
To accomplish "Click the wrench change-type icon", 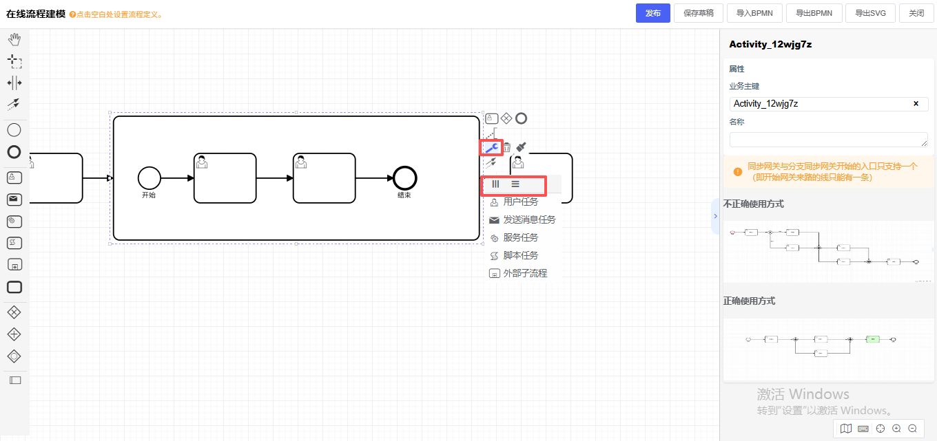I will coord(491,147).
